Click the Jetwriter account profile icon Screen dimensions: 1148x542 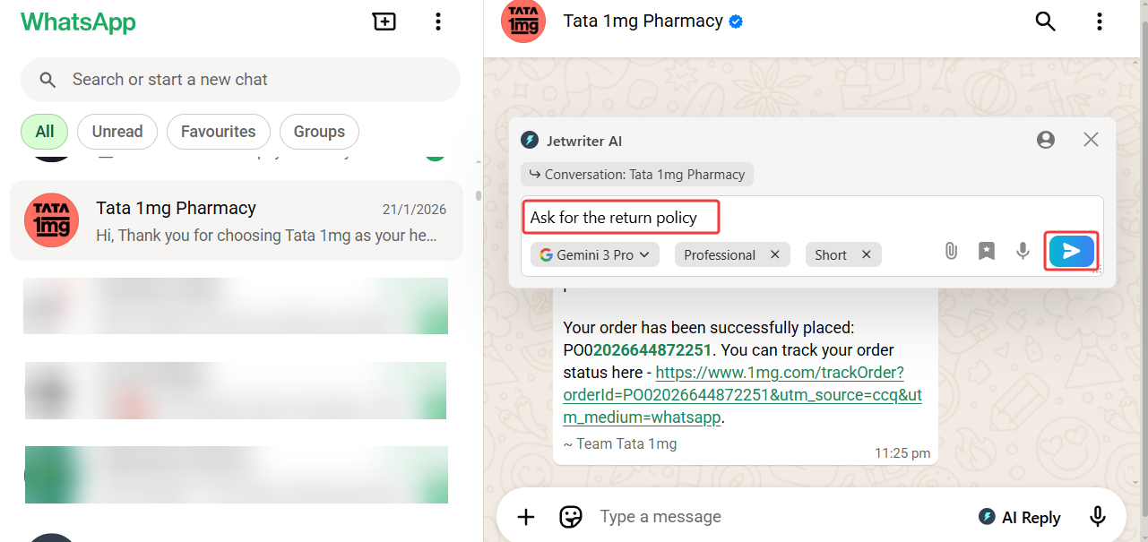pyautogui.click(x=1045, y=140)
